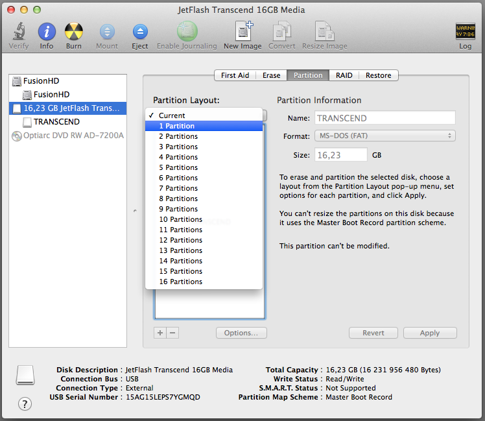Switch to the First Aid tab
Image resolution: width=485 pixels, height=421 pixels.
tap(235, 75)
